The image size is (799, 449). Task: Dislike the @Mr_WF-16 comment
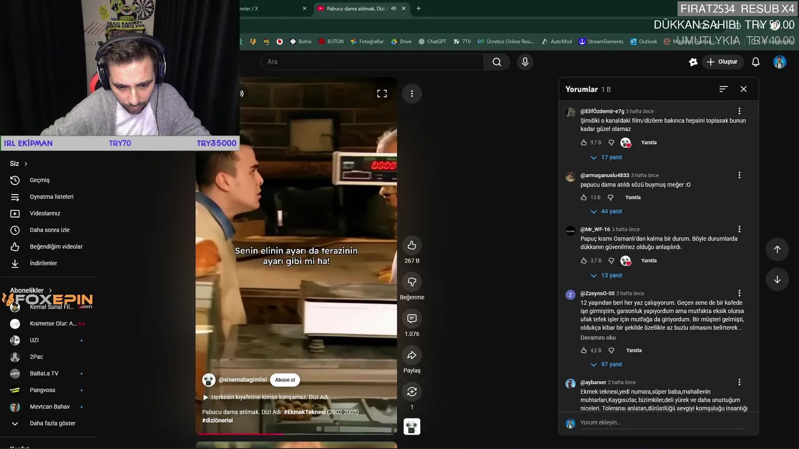(x=611, y=261)
